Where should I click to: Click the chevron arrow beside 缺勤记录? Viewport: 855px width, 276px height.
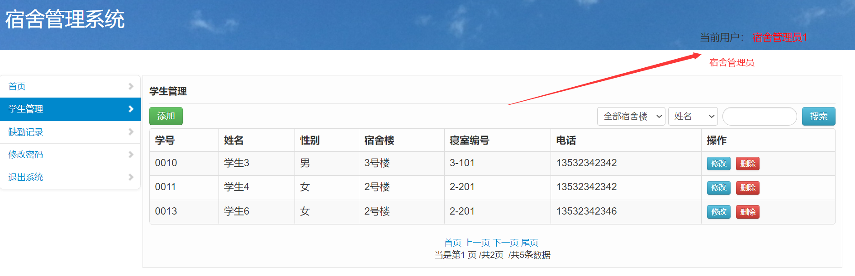[131, 132]
